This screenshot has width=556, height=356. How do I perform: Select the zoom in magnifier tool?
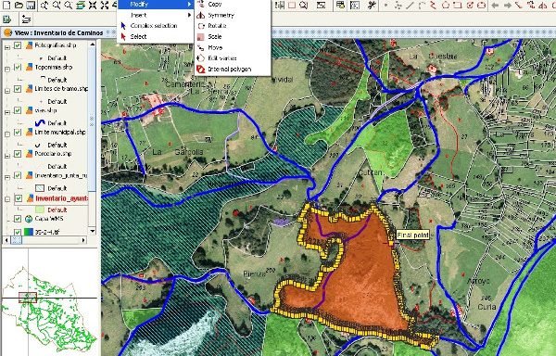click(x=57, y=5)
